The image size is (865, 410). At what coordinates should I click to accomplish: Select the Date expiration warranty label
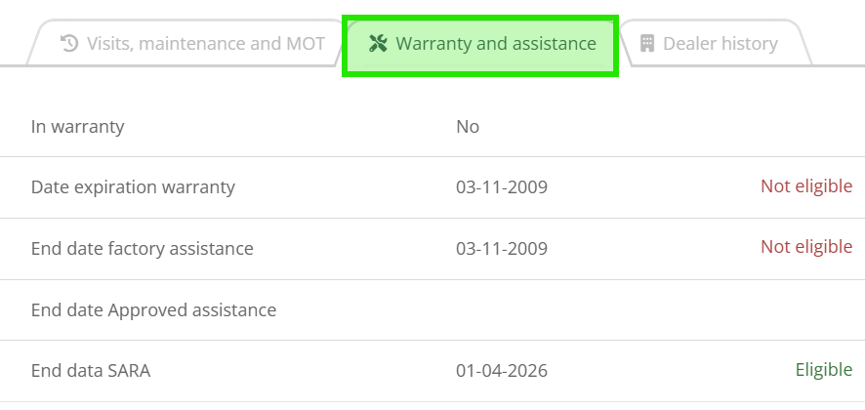133,187
